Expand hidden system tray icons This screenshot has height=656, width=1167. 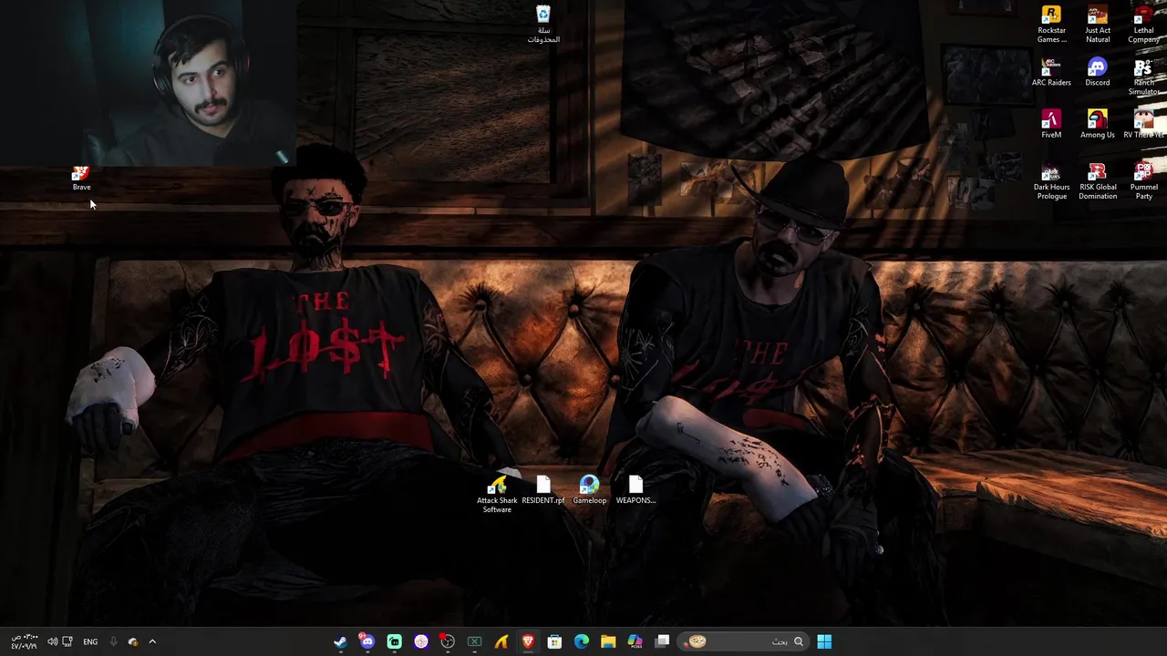pos(152,641)
